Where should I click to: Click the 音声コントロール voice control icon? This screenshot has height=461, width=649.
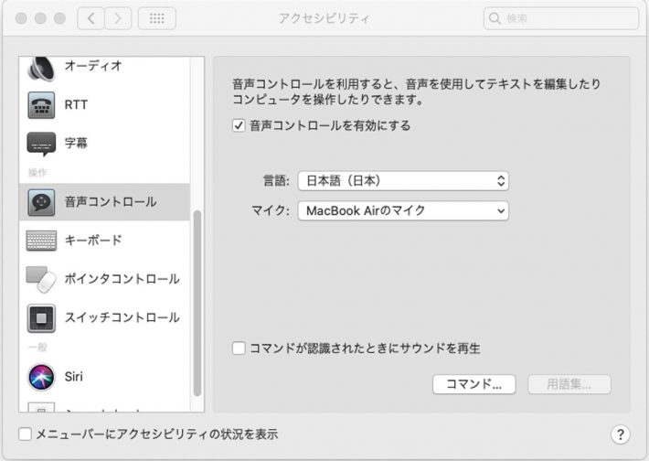[41, 202]
